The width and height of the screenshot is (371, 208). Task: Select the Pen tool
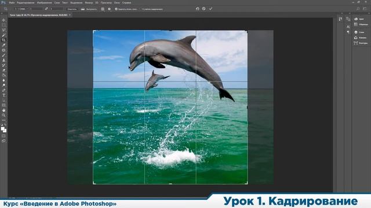point(3,90)
